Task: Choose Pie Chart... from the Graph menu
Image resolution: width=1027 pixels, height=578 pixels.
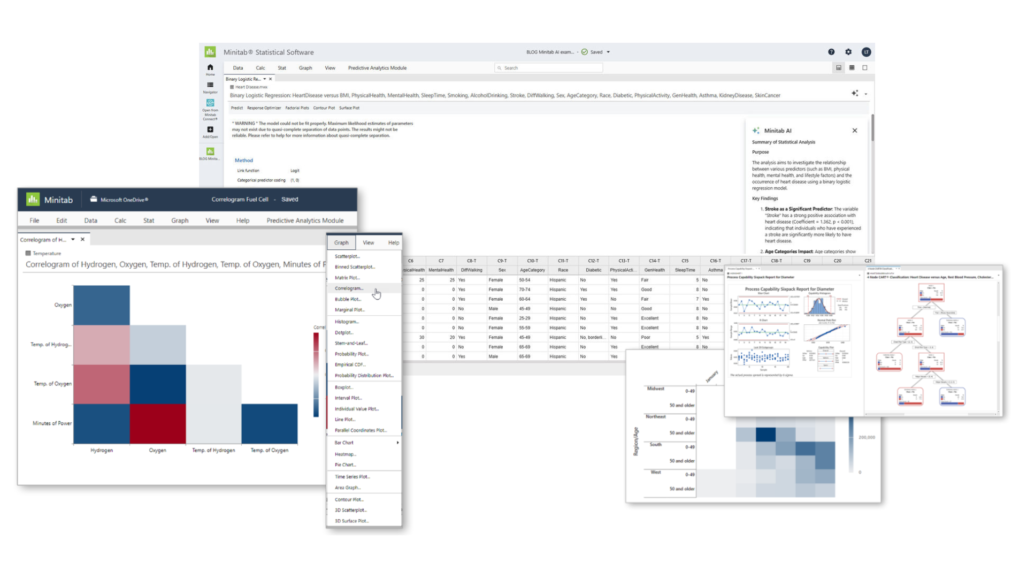Action: (x=364, y=465)
